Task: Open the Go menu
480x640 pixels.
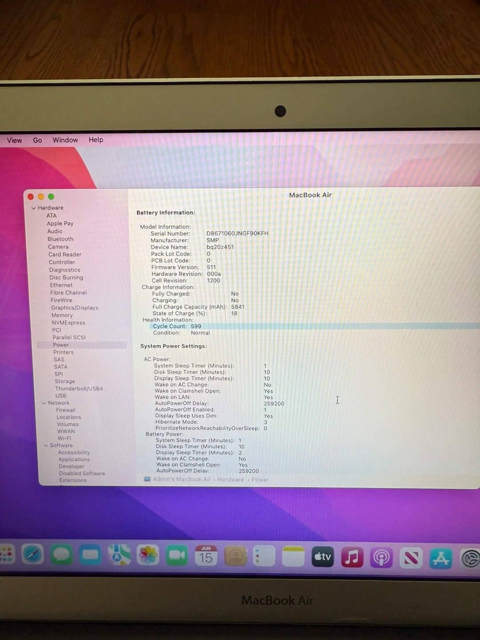Action: coord(37,140)
